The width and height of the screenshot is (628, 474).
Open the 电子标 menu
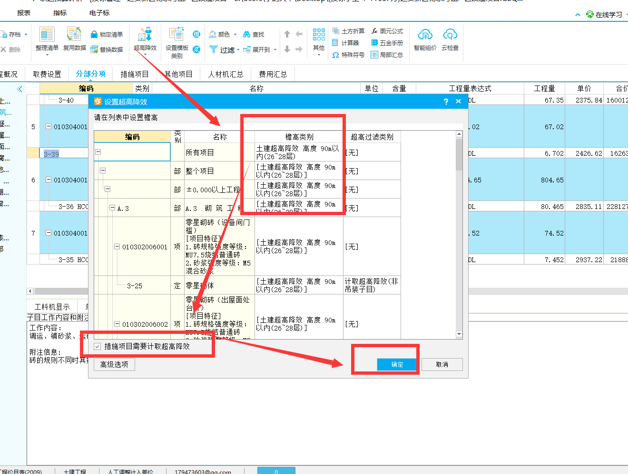click(x=99, y=13)
